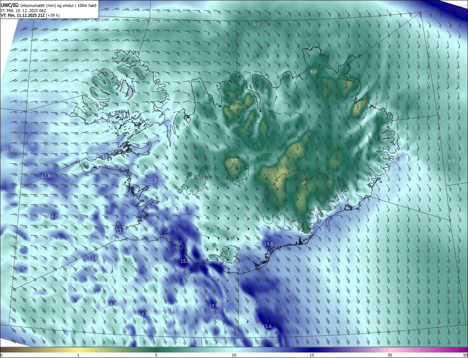Image resolution: width=468 pixels, height=358 pixels.
Task: Click the 3.3 value label on the map
Action: pos(233,107)
